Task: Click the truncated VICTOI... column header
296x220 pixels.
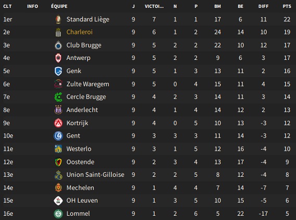Action: tap(154, 6)
